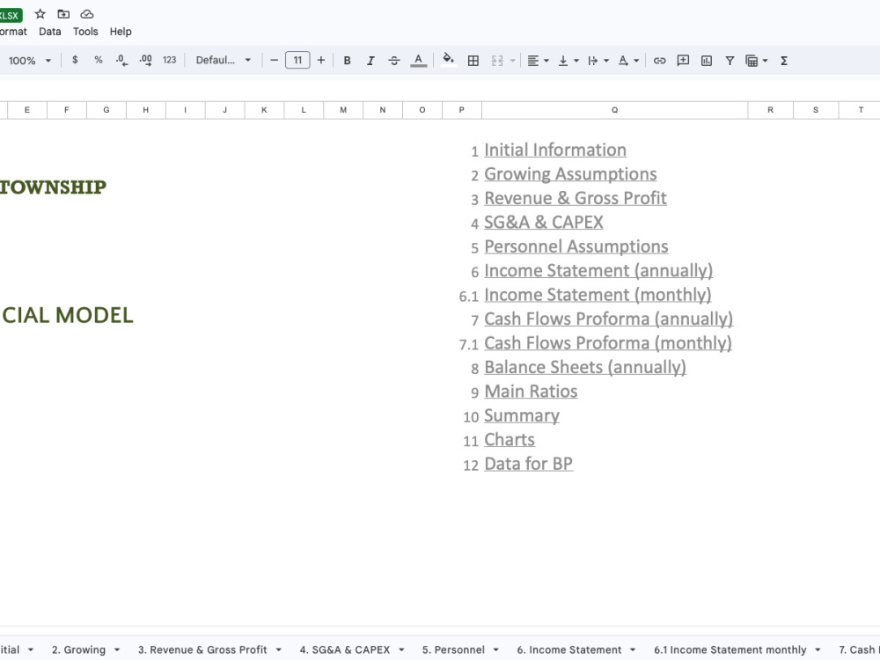Image resolution: width=880 pixels, height=660 pixels.
Task: Open text rotation dropdown
Action: (628, 61)
